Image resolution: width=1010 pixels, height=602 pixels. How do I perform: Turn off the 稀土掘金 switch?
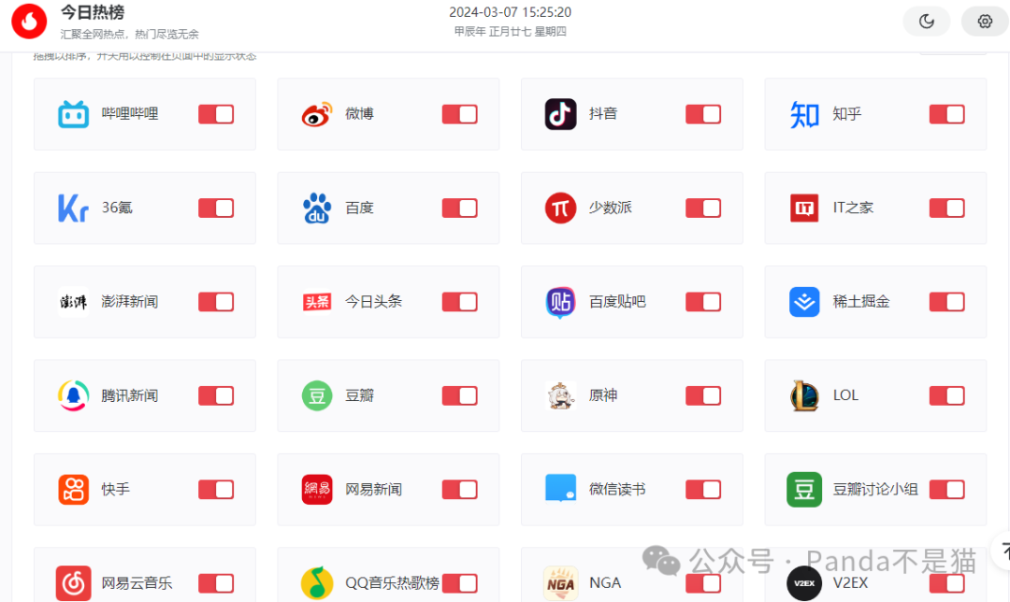click(946, 302)
